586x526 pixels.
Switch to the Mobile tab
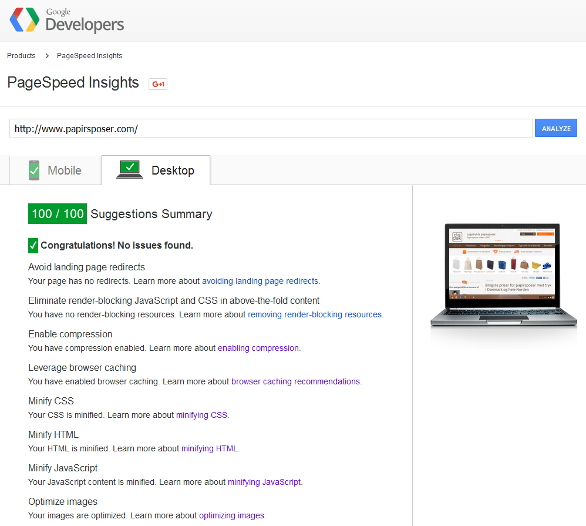pos(56,170)
